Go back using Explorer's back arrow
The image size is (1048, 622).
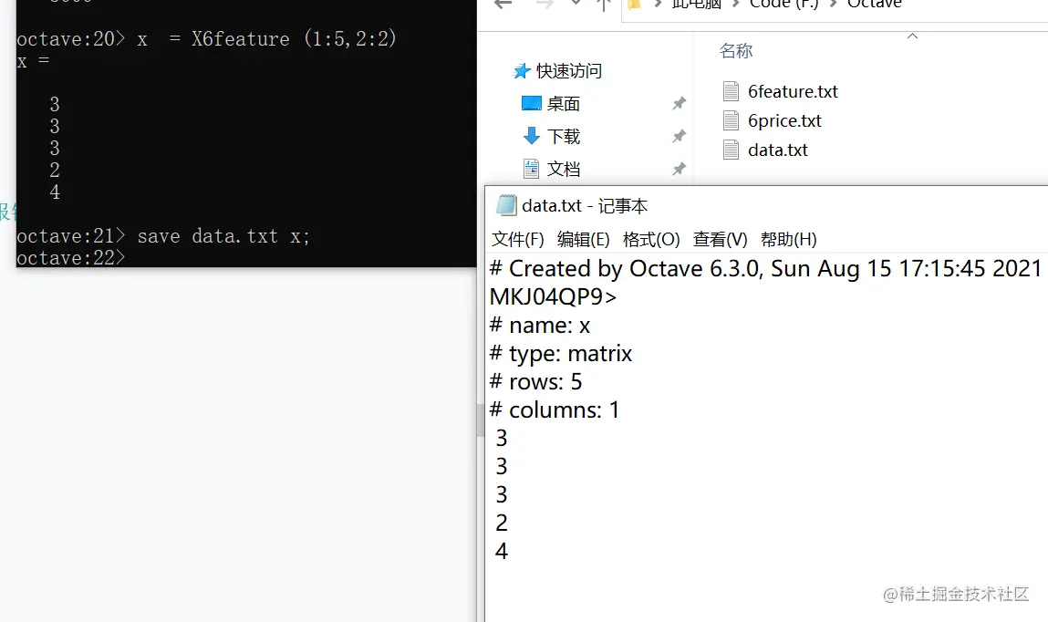point(503,4)
